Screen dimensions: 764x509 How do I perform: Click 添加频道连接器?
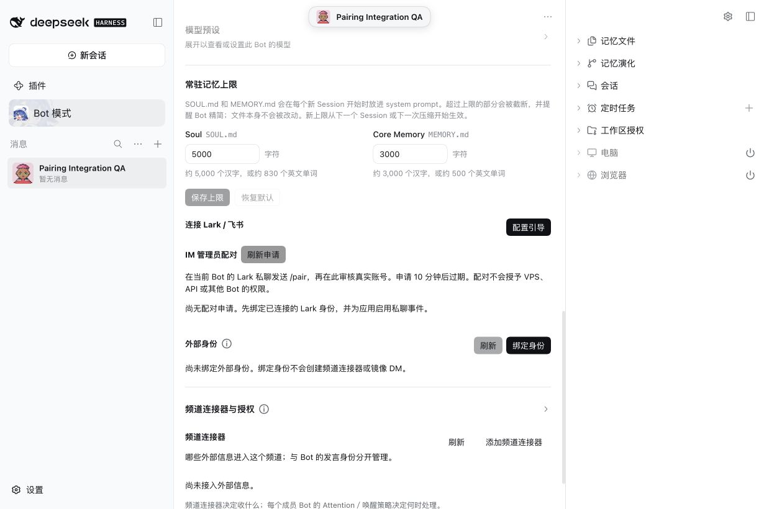pos(514,443)
